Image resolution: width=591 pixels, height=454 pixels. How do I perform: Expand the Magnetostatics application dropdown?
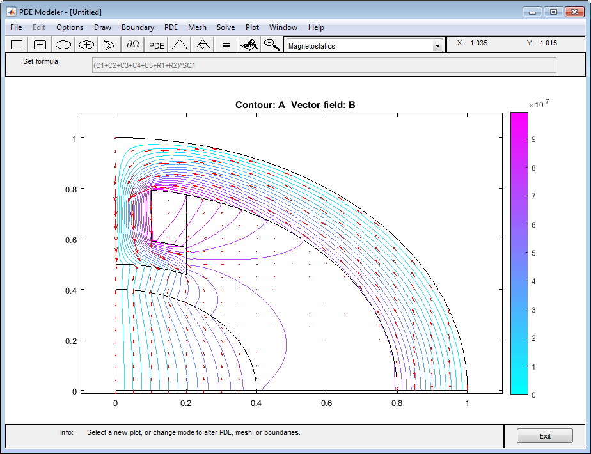[x=437, y=46]
